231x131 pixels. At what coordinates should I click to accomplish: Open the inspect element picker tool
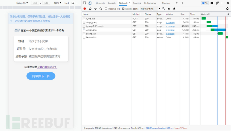tap(85, 3)
